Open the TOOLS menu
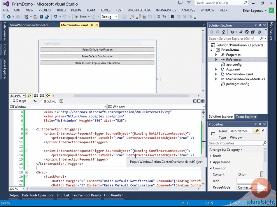Screen dimensions: 277x207 click(x=106, y=10)
